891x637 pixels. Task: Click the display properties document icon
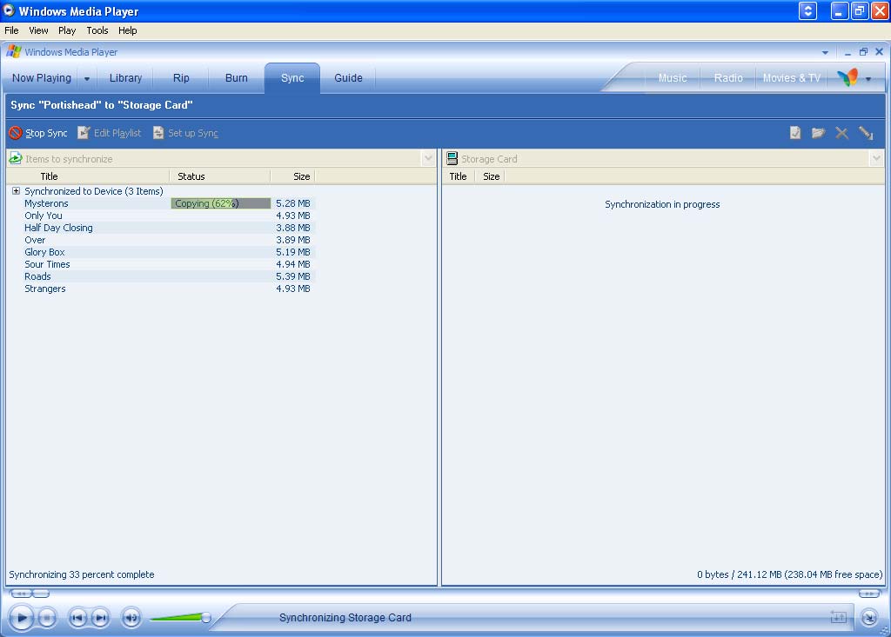click(795, 133)
